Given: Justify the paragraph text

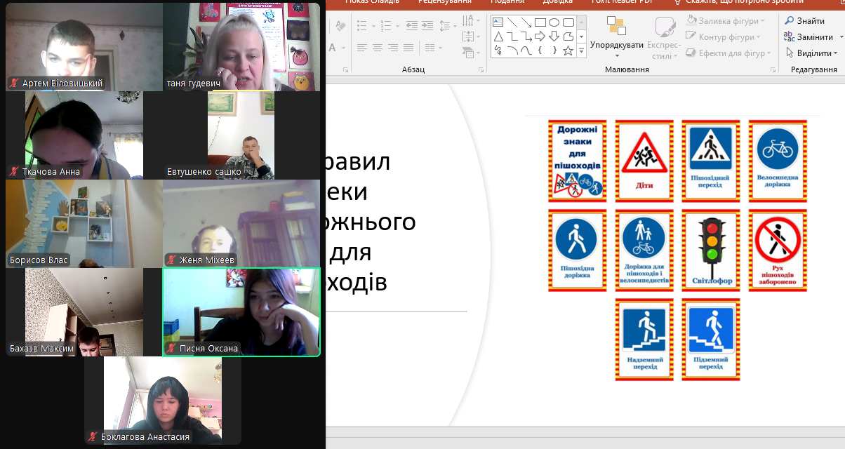Looking at the screenshot, I should 408,48.
